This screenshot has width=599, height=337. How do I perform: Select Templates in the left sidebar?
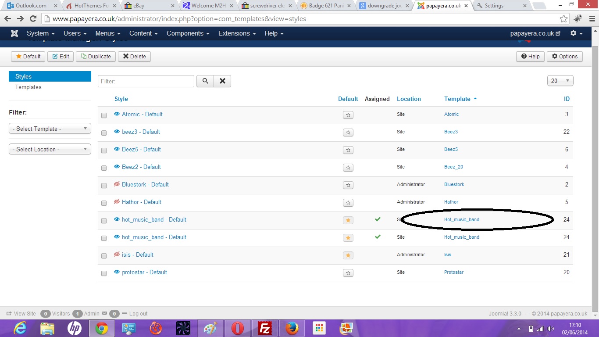(29, 87)
